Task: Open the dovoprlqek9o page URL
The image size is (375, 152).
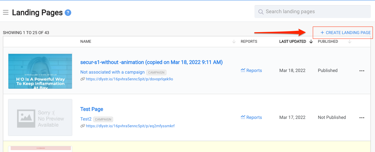Action: coord(129,79)
